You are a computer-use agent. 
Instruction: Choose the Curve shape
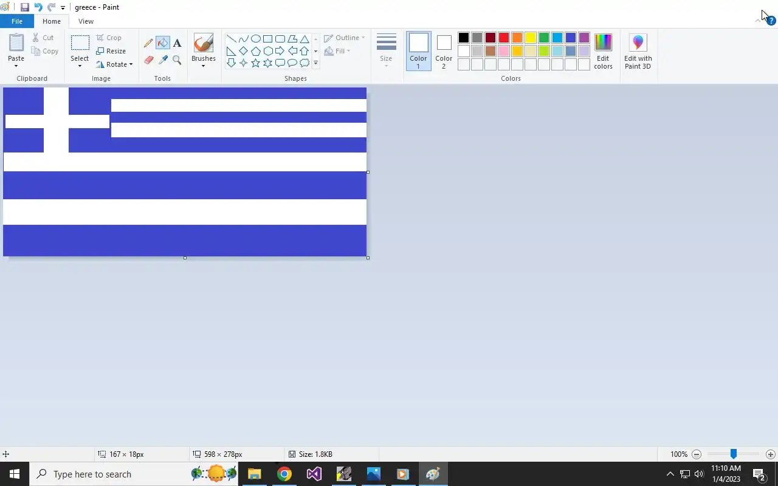coord(243,39)
